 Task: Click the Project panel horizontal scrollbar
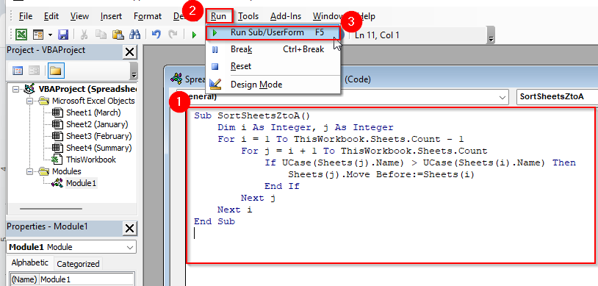pos(51,209)
